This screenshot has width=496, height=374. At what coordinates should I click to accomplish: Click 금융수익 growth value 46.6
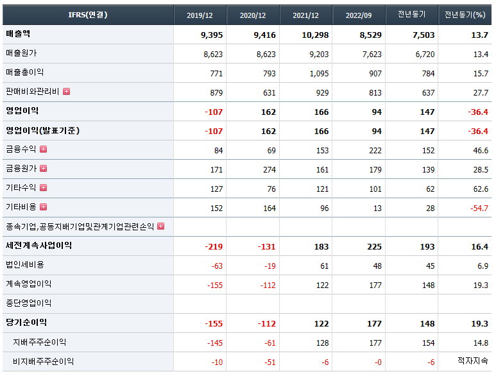[x=481, y=151]
